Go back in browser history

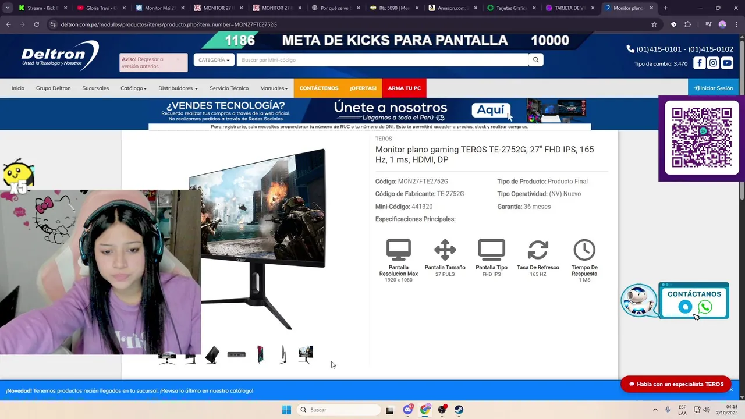[x=8, y=24]
